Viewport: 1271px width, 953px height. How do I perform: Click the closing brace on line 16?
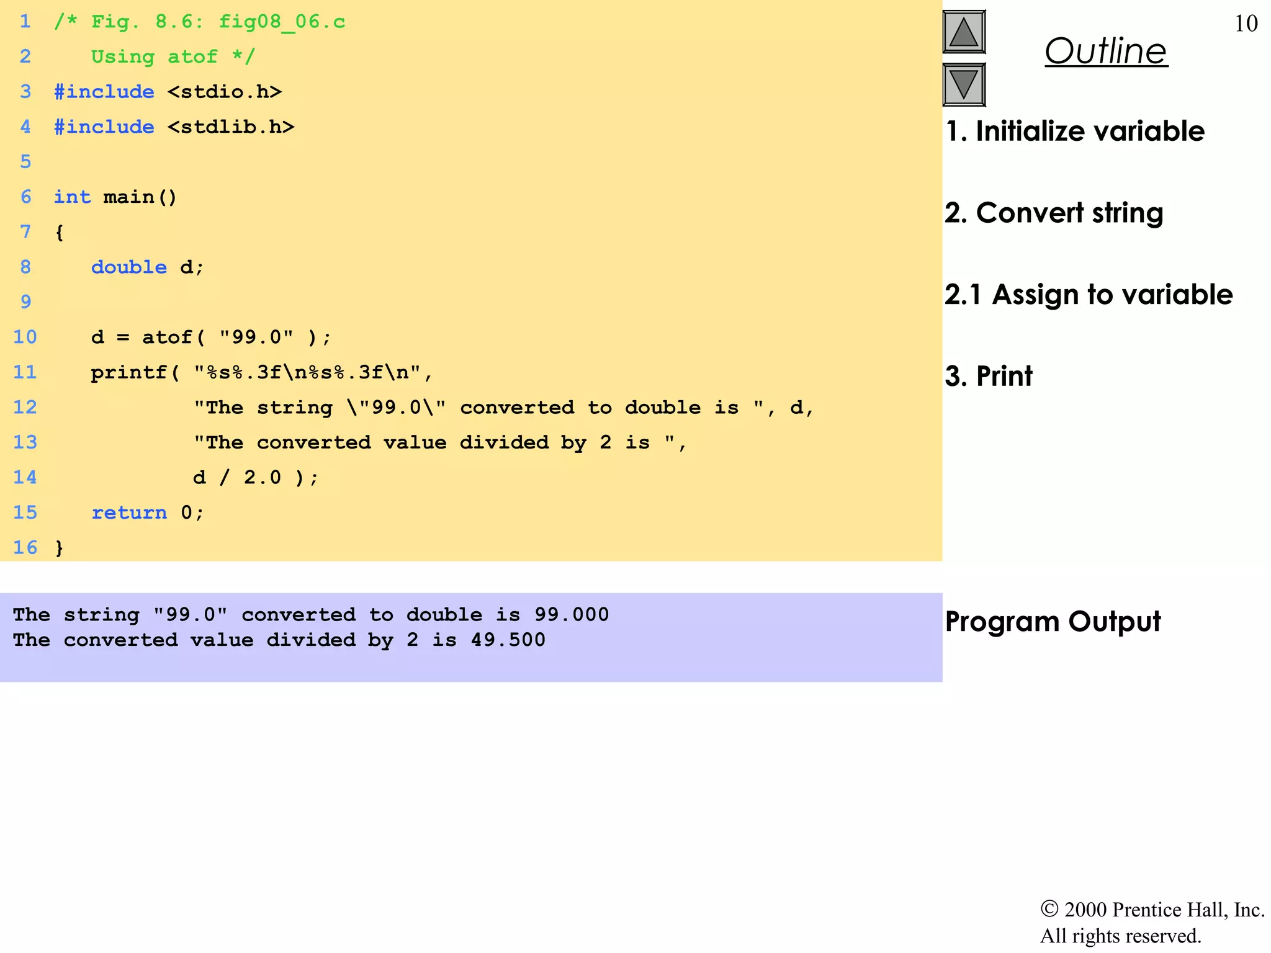[59, 547]
